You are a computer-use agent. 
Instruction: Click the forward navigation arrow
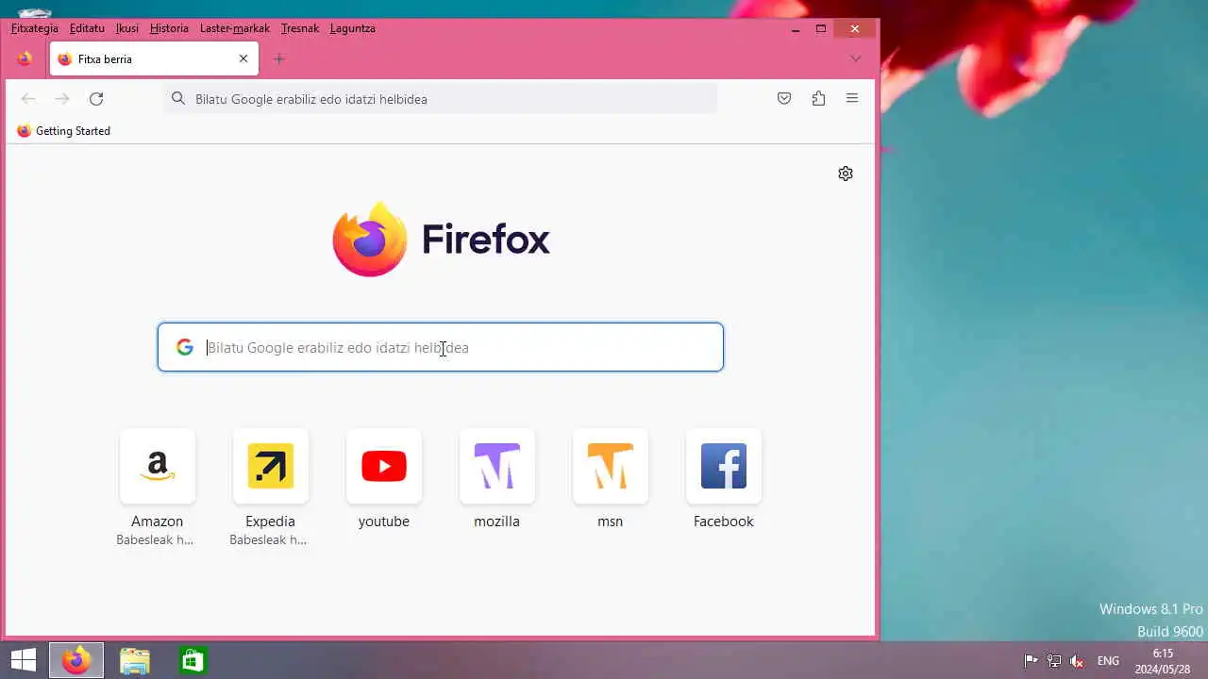[62, 99]
